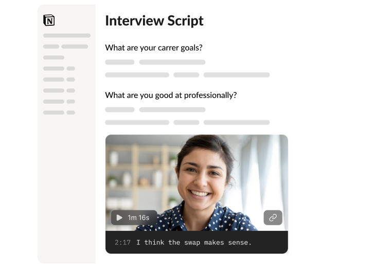
Task: Click the first answer line under career goals
Action: click(155, 62)
